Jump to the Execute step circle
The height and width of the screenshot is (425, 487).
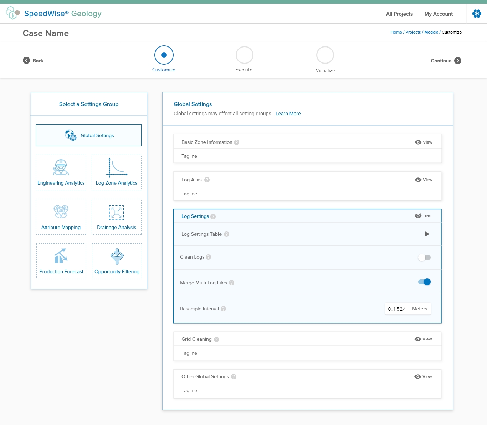tap(244, 55)
